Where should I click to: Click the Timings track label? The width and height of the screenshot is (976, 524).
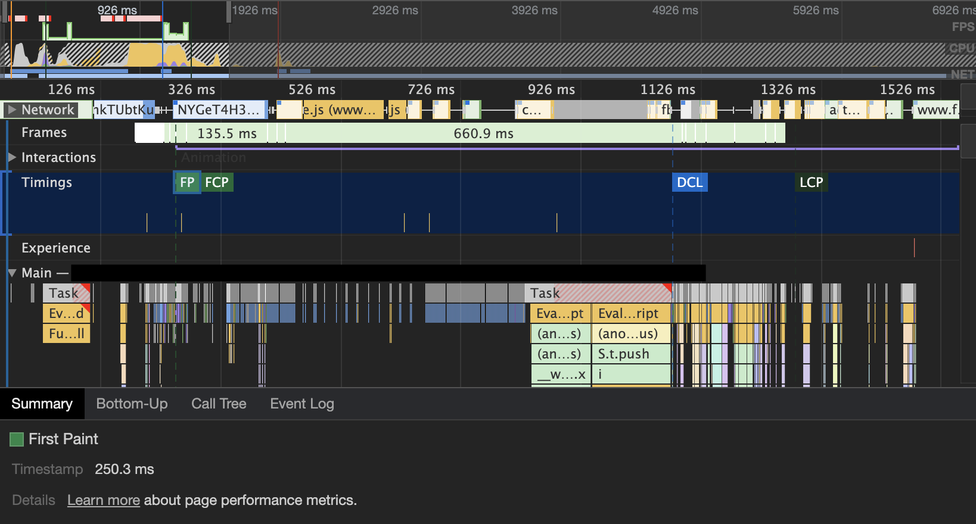point(46,182)
